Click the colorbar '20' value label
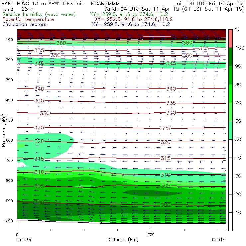 tap(238, 194)
